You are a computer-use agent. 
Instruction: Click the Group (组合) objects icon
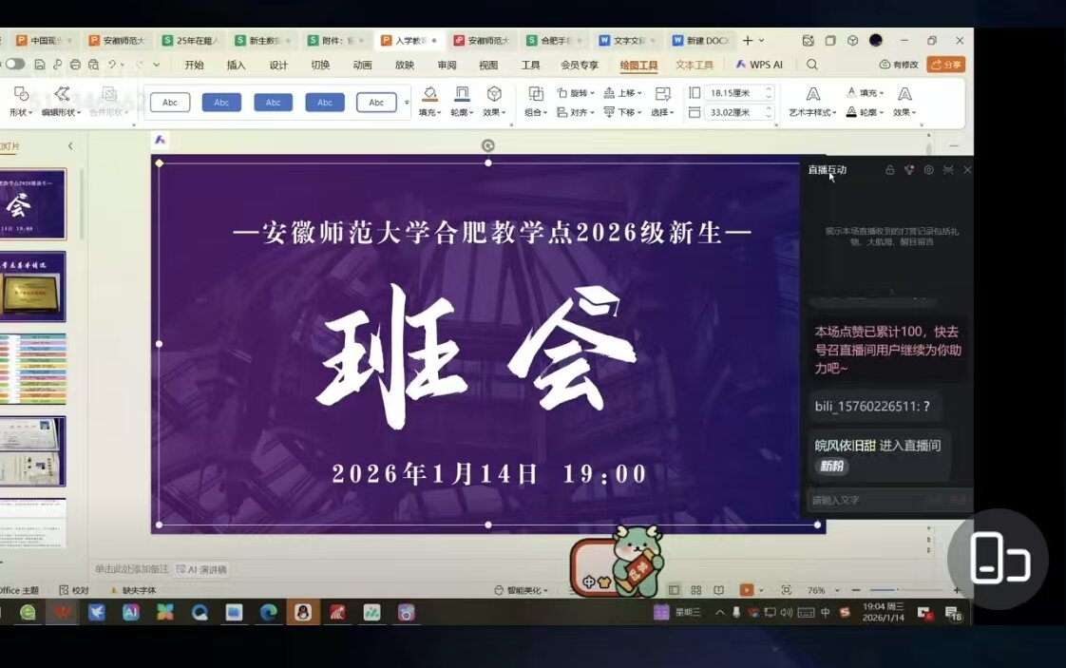(x=536, y=94)
